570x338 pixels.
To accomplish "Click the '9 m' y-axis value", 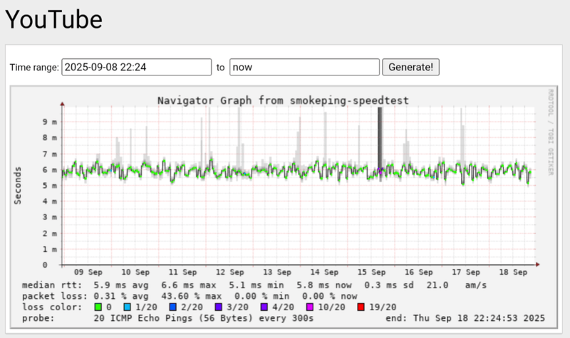I will click(x=50, y=122).
